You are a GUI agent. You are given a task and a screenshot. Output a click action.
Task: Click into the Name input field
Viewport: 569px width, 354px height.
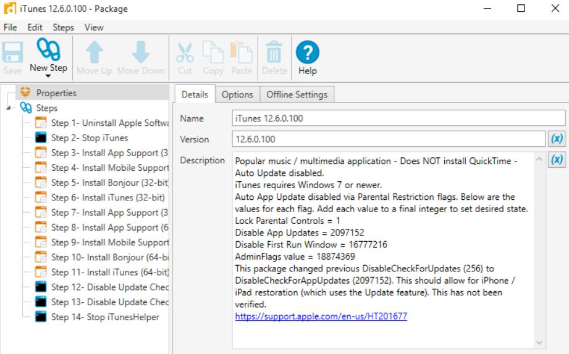click(x=398, y=118)
